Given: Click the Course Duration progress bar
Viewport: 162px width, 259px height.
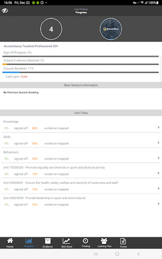Looking at the screenshot, I should 81,72.
